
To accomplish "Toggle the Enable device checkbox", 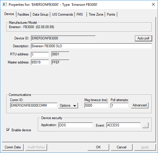I will (x=8, y=130).
